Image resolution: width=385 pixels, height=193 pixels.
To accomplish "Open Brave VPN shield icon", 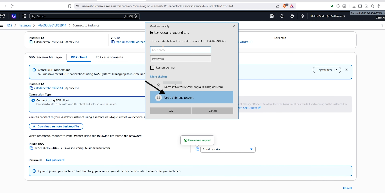I will point(379,6).
